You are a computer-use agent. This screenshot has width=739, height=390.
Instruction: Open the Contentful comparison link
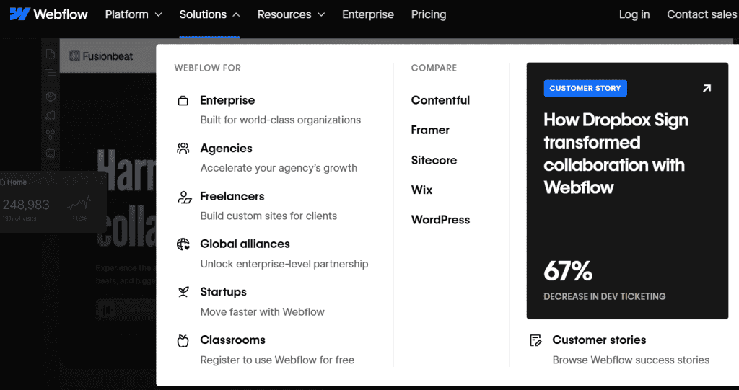pos(440,100)
